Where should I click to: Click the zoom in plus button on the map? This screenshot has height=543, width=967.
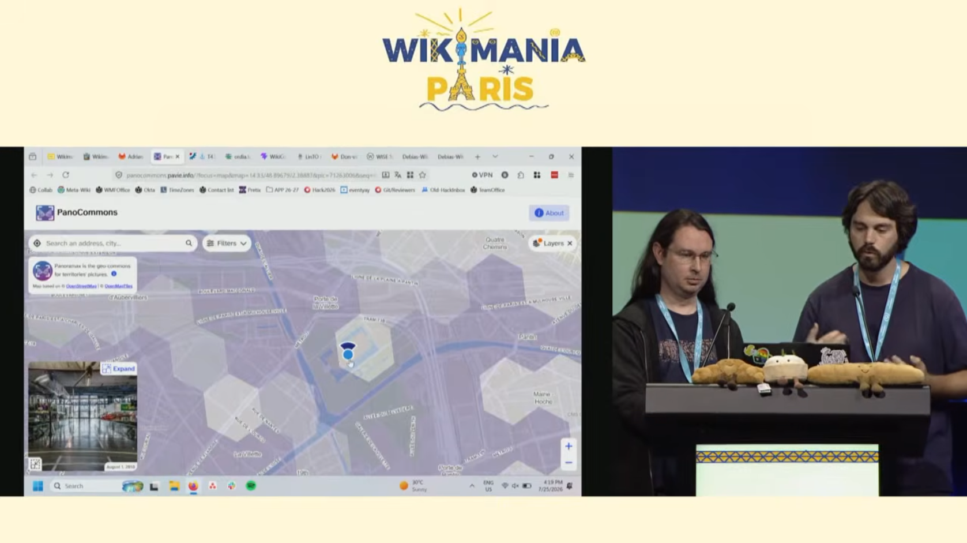click(x=569, y=446)
